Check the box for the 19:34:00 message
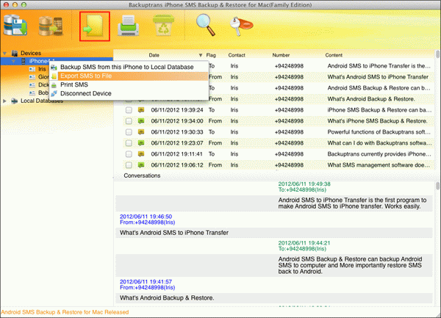 [129, 121]
